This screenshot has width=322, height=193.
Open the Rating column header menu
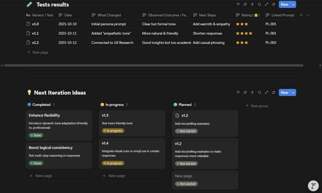click(248, 15)
